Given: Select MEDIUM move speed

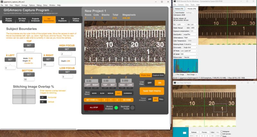Looking at the screenshot, I should pyautogui.click(x=111, y=93).
